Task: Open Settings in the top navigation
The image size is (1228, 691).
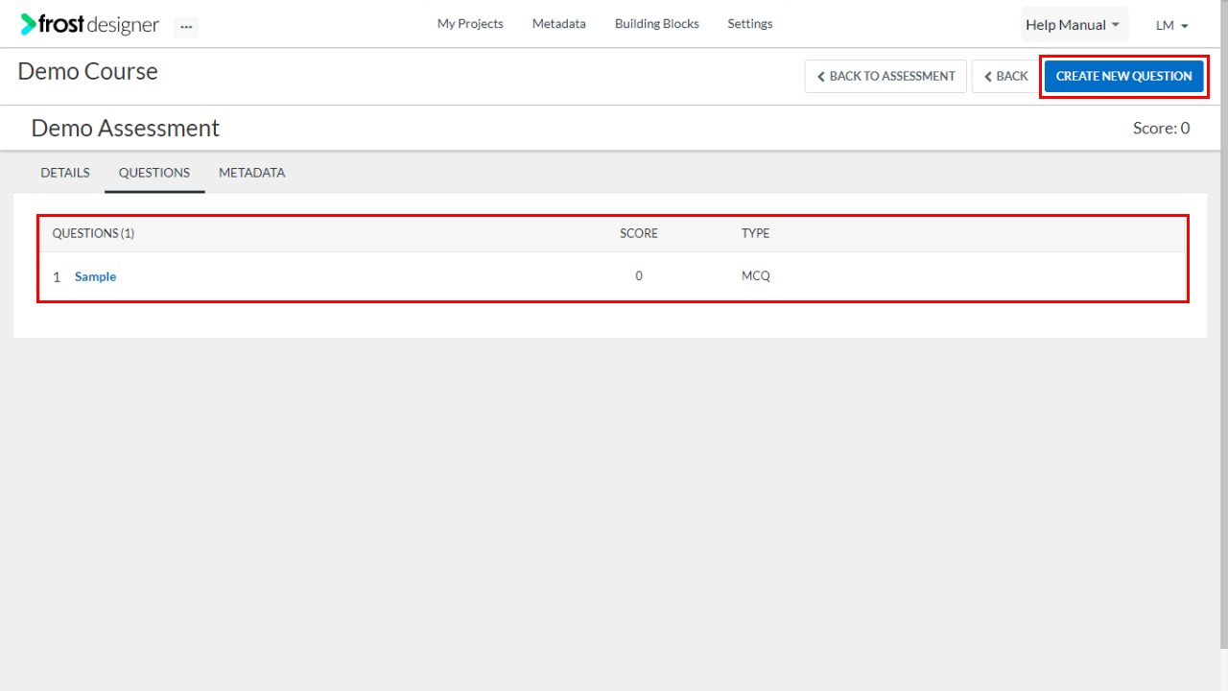Action: [750, 24]
